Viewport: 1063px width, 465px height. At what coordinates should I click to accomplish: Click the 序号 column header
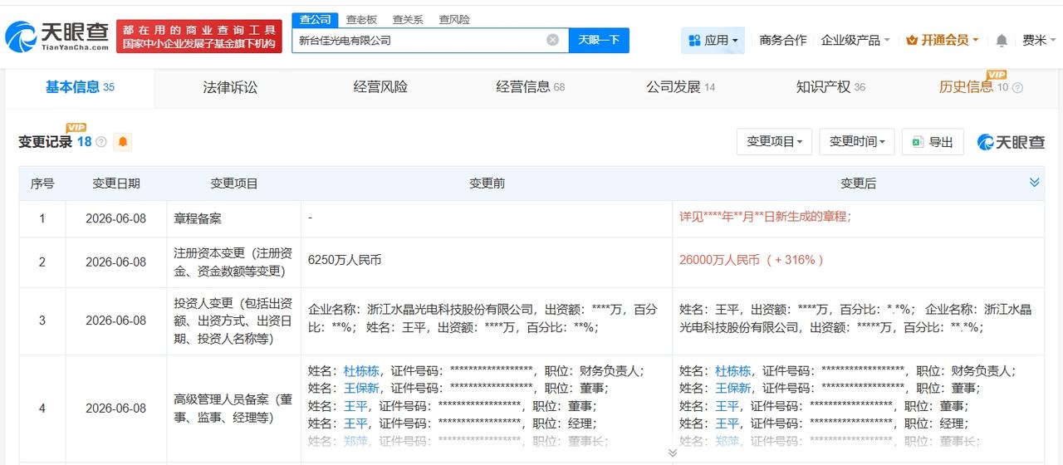tap(42, 184)
